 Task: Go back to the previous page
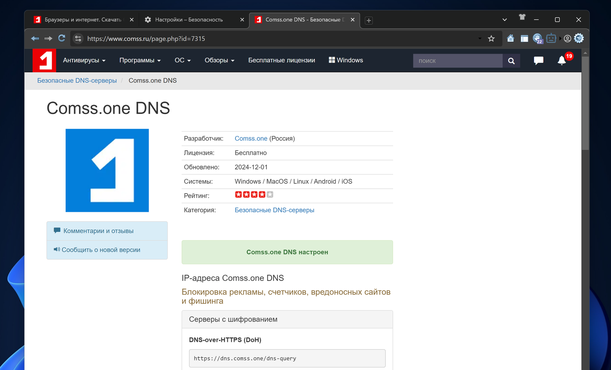click(35, 38)
